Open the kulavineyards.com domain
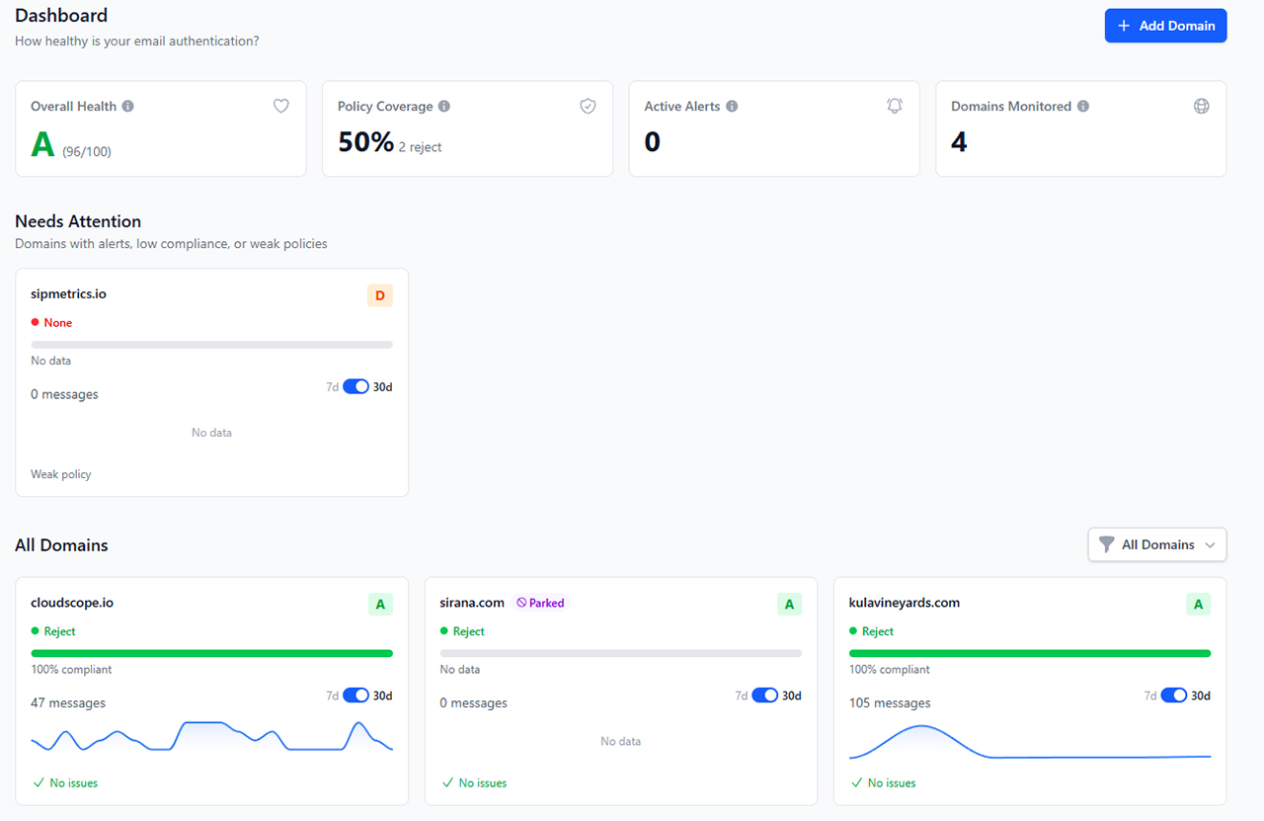The image size is (1264, 821). coord(905,603)
